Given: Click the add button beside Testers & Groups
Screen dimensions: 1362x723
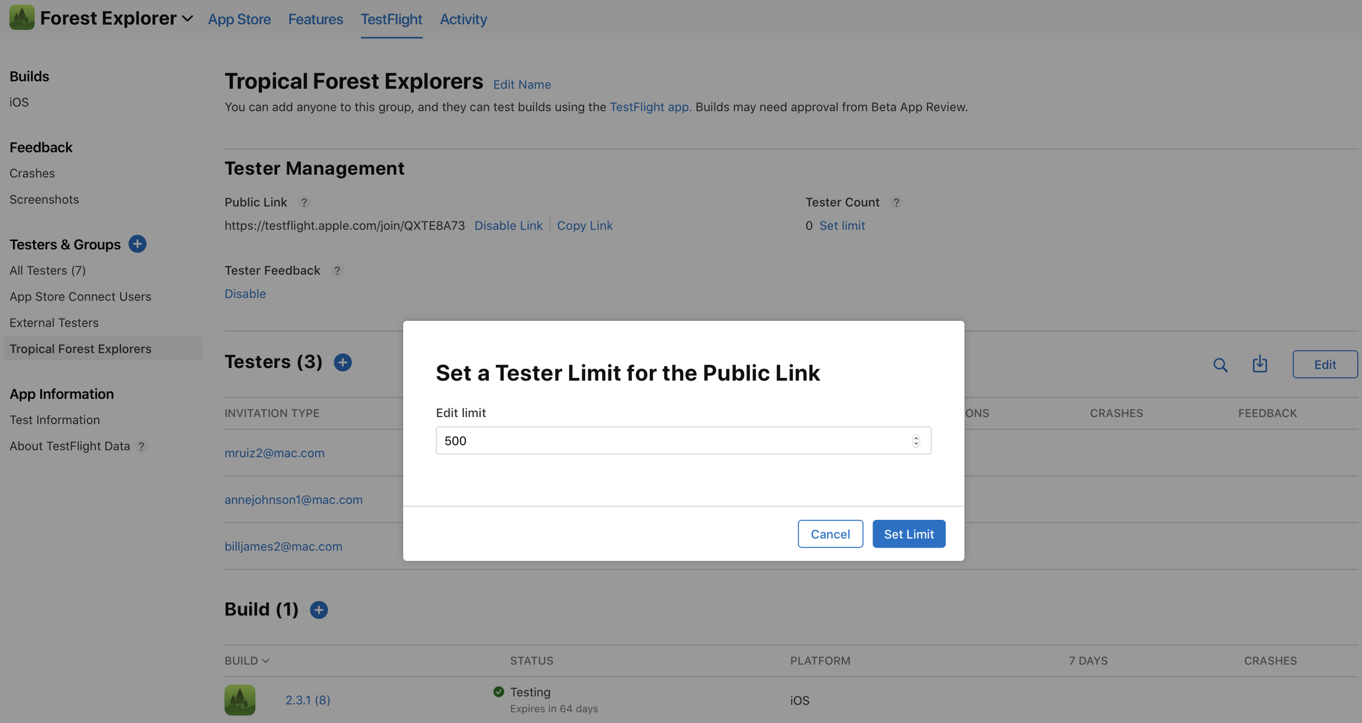Looking at the screenshot, I should 137,244.
